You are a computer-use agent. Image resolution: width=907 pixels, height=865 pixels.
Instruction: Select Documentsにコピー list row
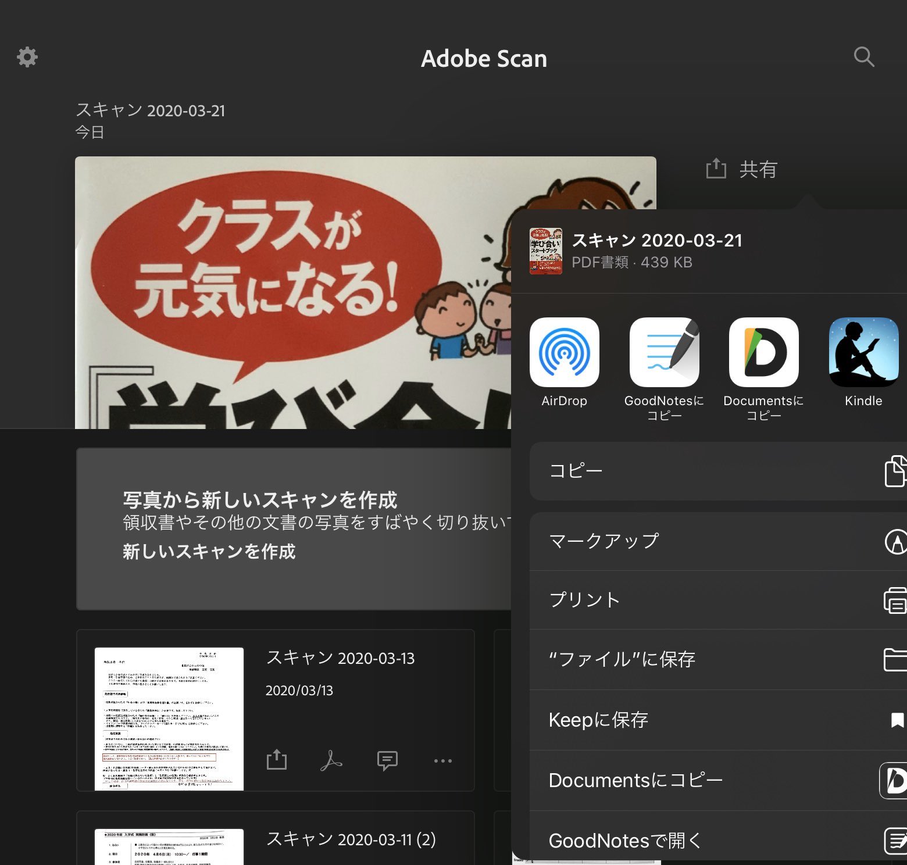(718, 780)
